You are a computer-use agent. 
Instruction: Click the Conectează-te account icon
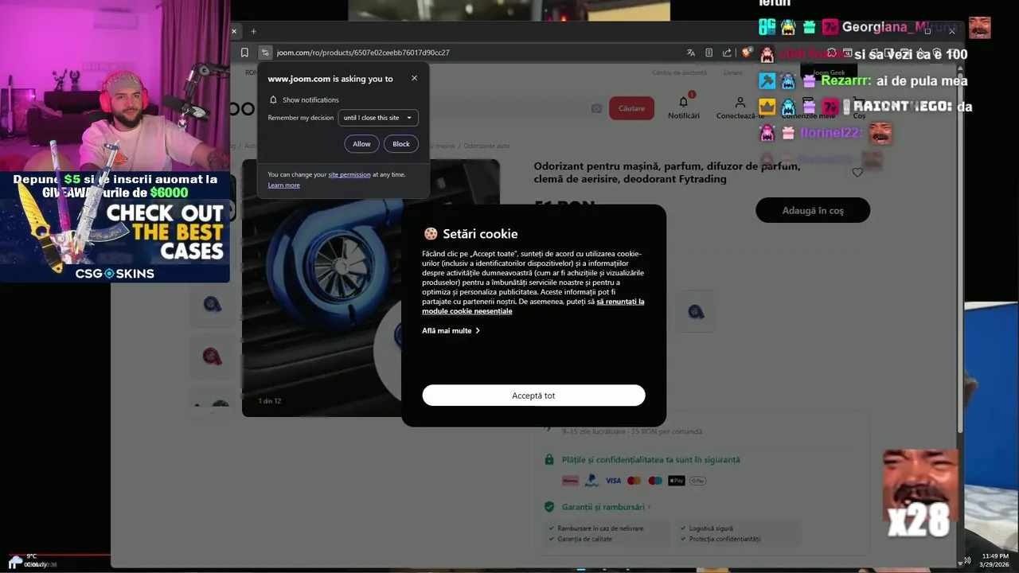(x=740, y=102)
